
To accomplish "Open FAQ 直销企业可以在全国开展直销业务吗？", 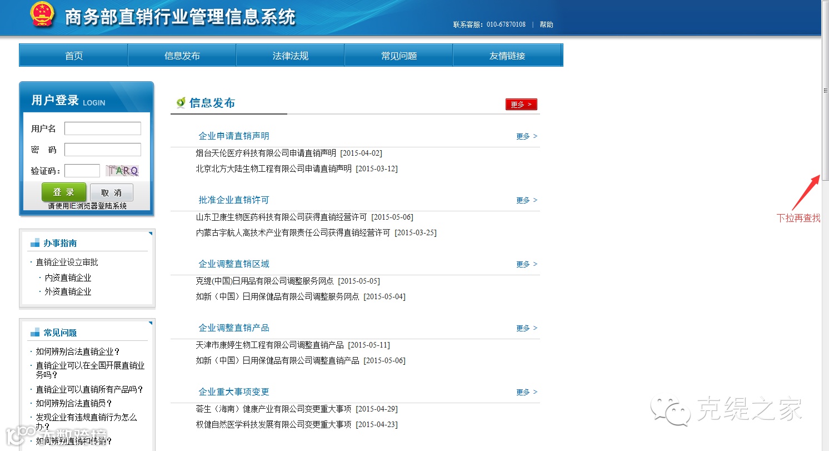I will (90, 370).
